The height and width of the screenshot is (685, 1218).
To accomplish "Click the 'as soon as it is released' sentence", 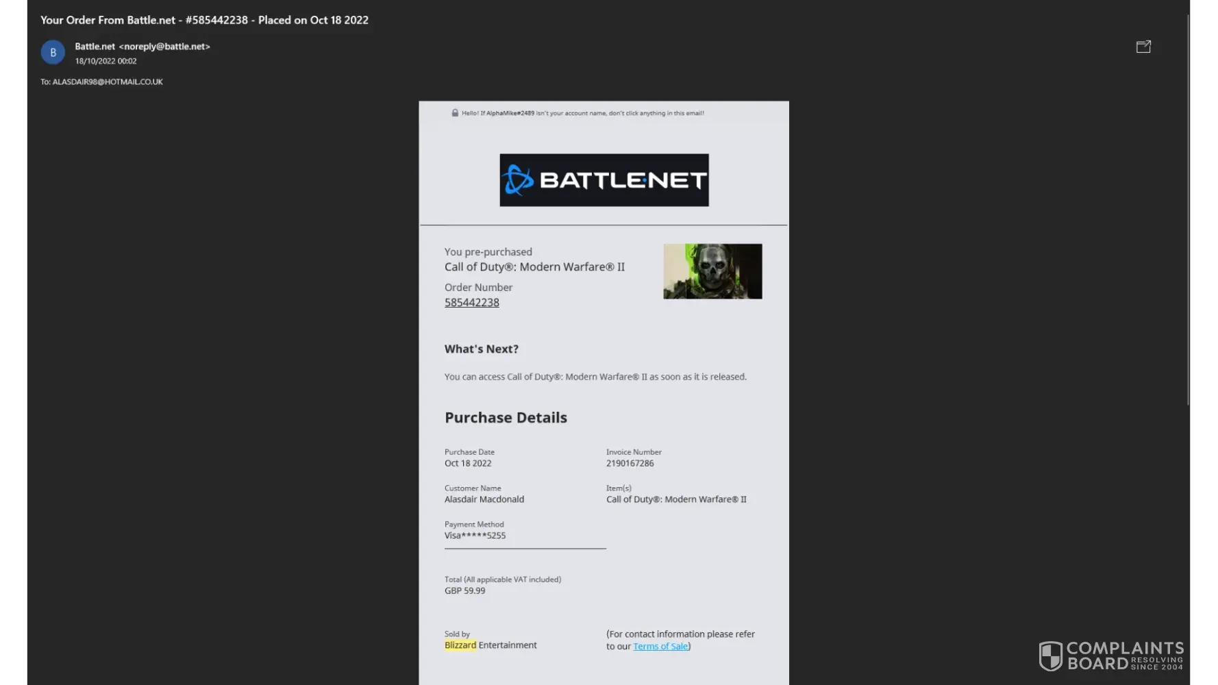I will [595, 377].
